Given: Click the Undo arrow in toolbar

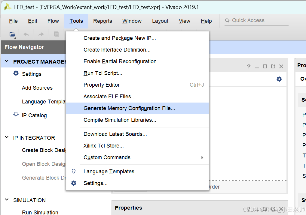Looking at the screenshot, I should 26,34.
